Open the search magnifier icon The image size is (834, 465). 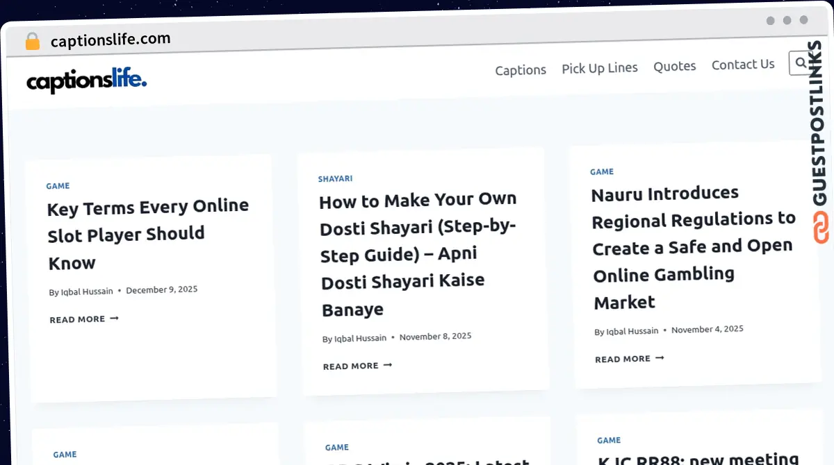point(801,63)
